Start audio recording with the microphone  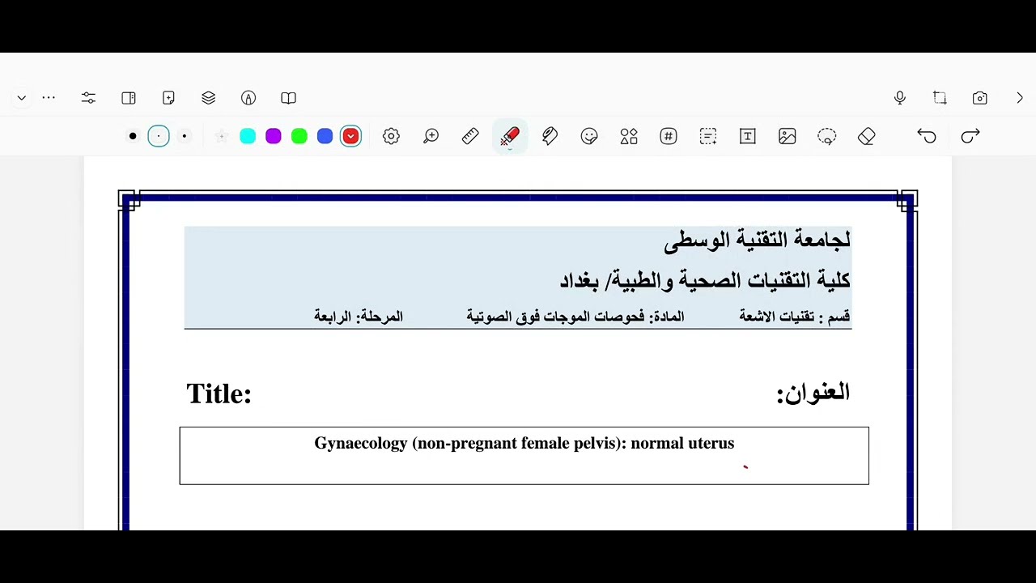(x=900, y=98)
